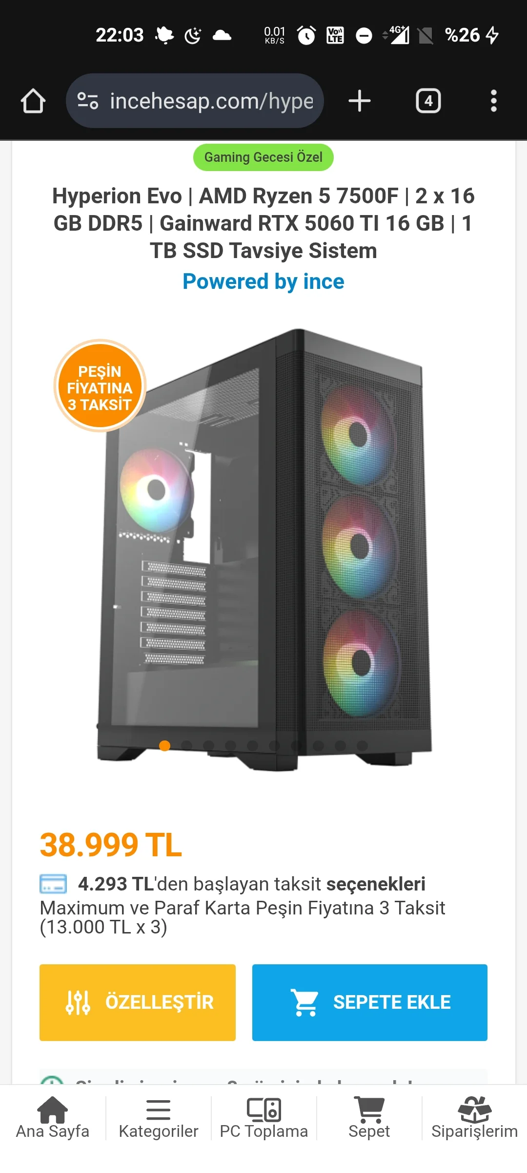Tap the incehesap.com address bar

click(195, 101)
